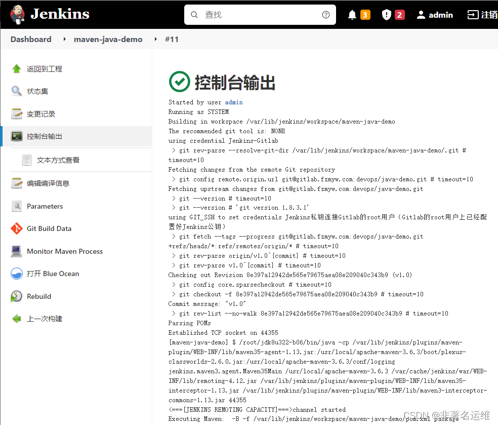Screen dimensions: 498x425
Task: Open 打开 Blue Ocean item
Action: [53, 274]
